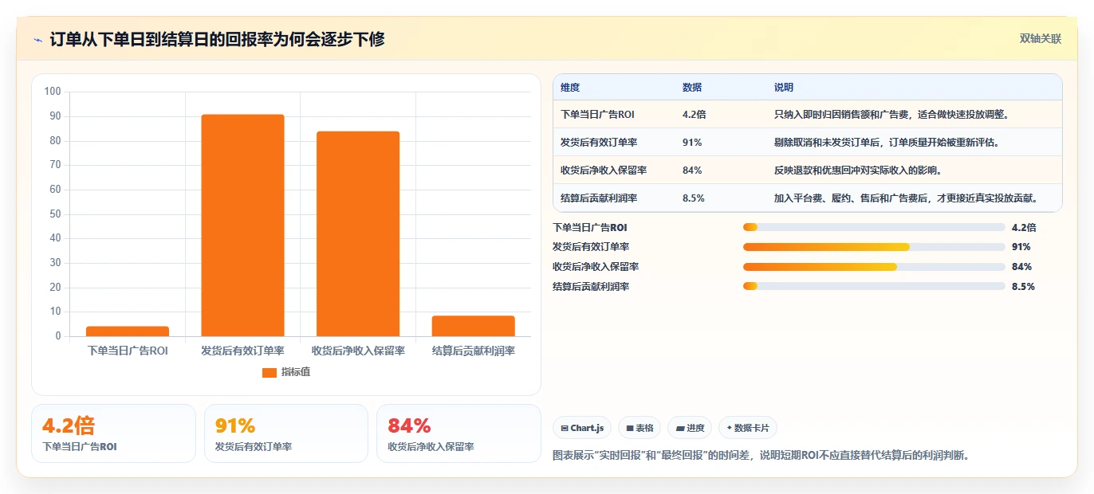Click the icon on the 进度 chip
The height and width of the screenshot is (494, 1094).
tap(679, 429)
